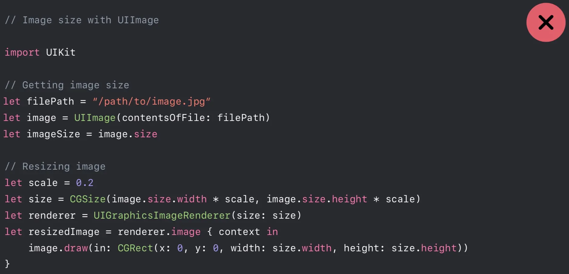Click the 0.2 scale value
This screenshot has width=569, height=274.
tap(85, 183)
